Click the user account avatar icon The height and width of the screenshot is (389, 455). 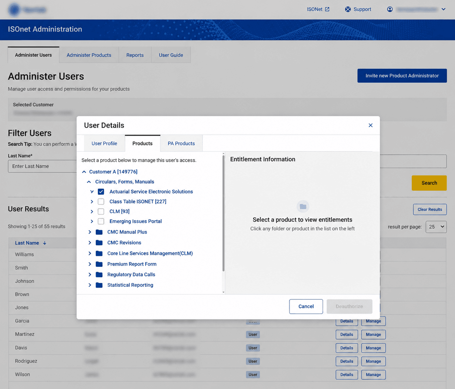(x=390, y=9)
